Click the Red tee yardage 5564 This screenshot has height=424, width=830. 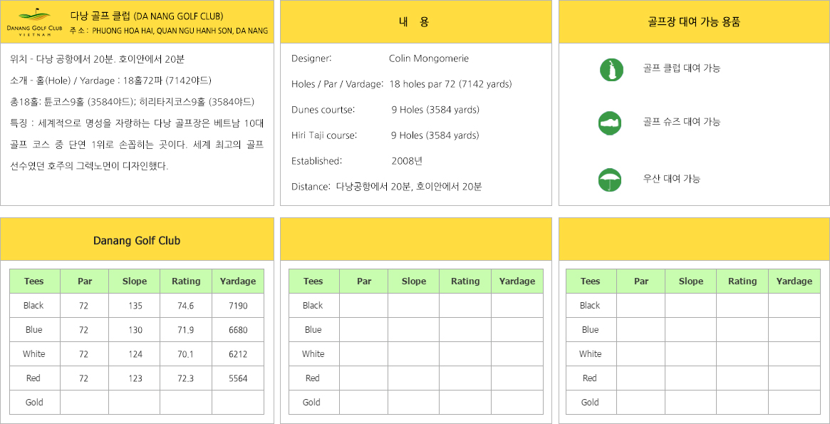point(238,378)
